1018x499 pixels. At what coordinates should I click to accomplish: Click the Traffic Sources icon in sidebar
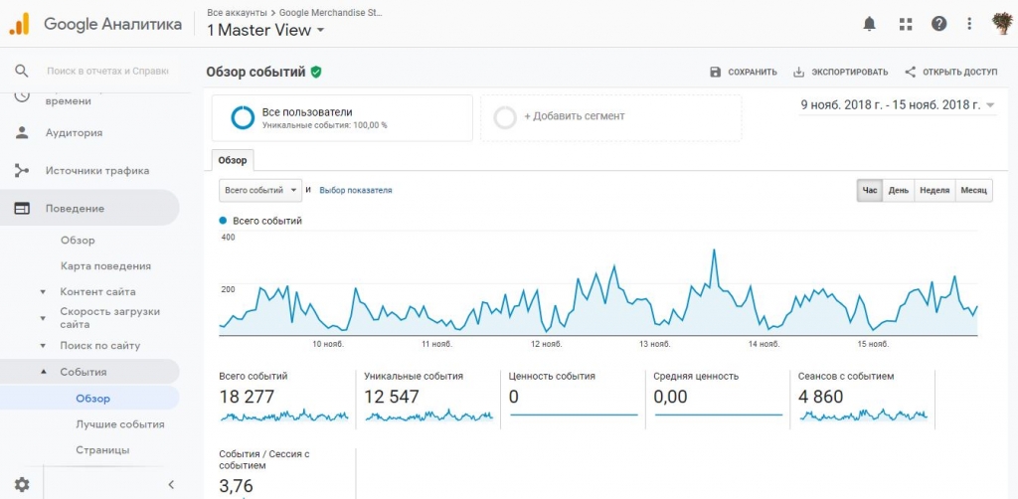(x=22, y=171)
